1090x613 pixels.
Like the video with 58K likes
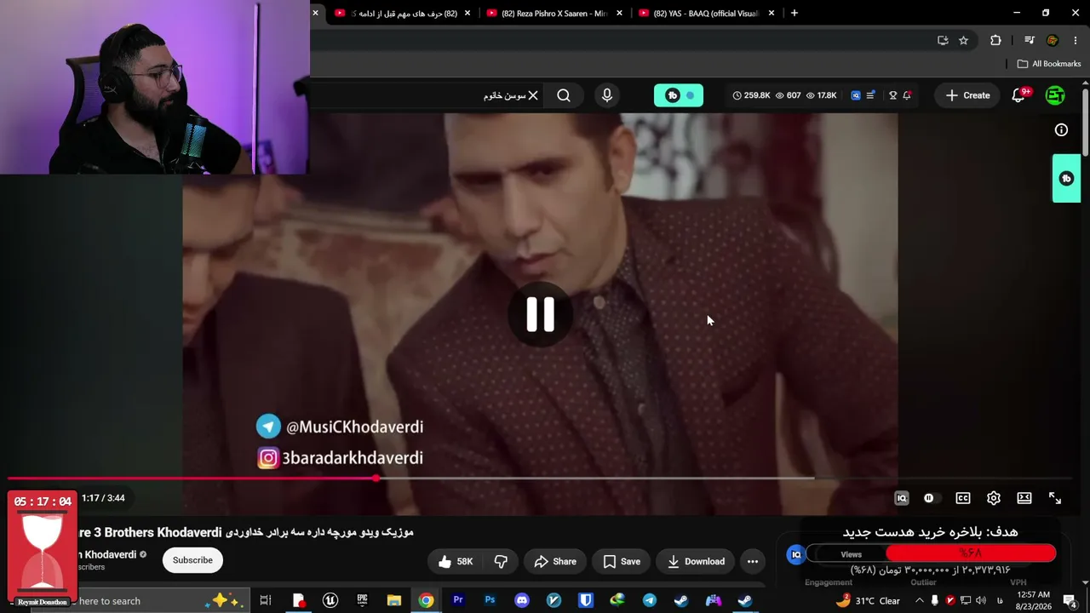pyautogui.click(x=456, y=561)
